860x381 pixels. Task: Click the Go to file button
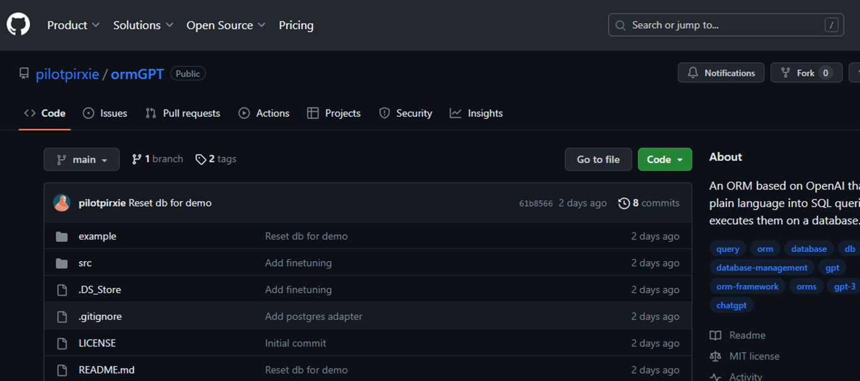(598, 159)
